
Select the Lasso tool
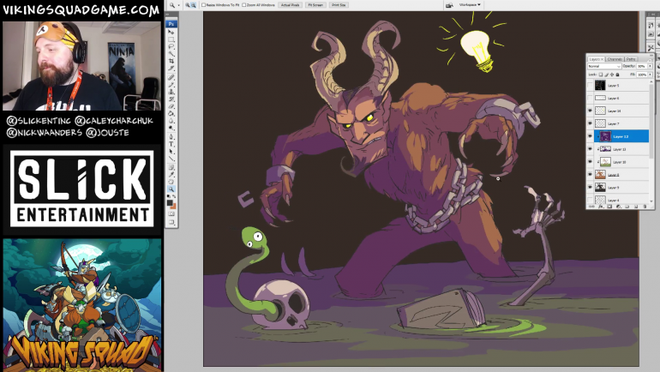[171, 47]
